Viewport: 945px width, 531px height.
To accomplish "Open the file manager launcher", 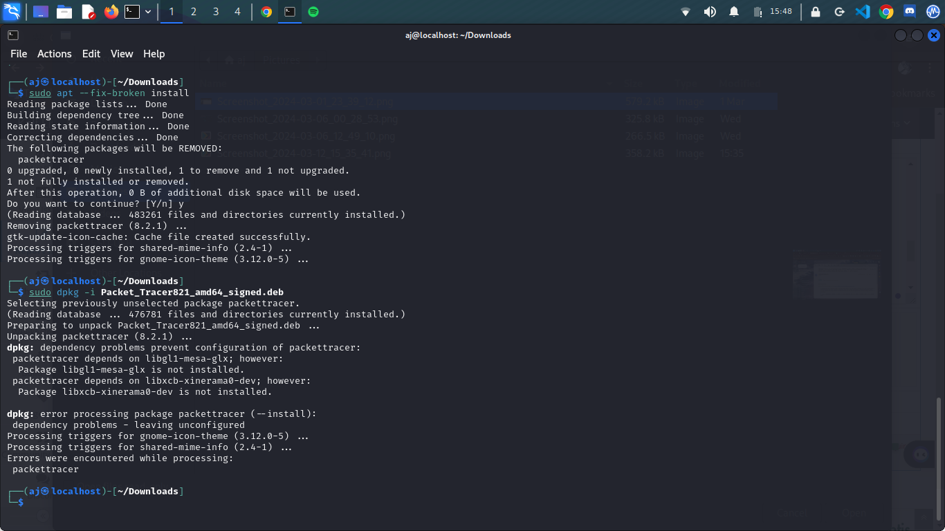I will (64, 12).
